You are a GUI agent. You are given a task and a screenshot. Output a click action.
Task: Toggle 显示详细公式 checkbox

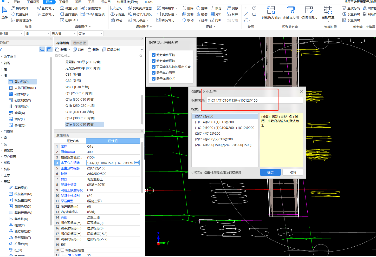(x=154, y=79)
